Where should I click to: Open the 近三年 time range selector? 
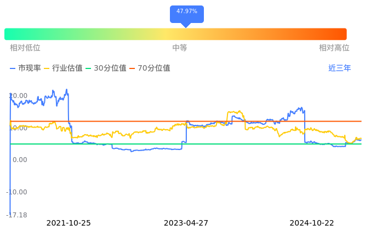[x=339, y=68]
